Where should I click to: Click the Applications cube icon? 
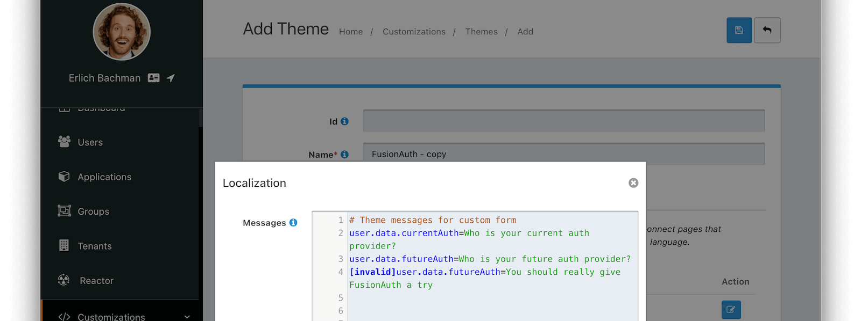coord(64,176)
